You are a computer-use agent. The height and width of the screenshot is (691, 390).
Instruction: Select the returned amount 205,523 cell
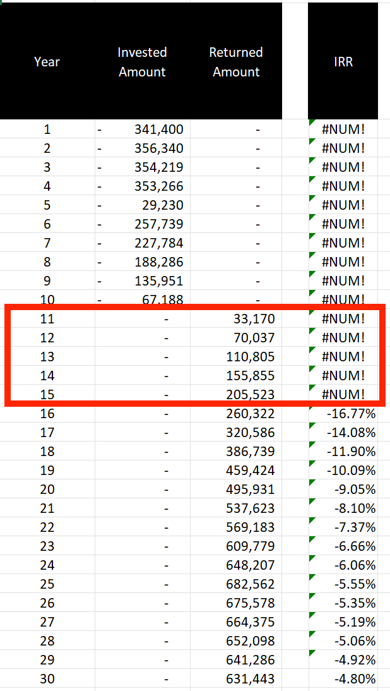236,394
